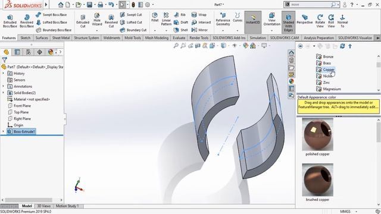Switch to the Simulation tab

click(x=258, y=38)
